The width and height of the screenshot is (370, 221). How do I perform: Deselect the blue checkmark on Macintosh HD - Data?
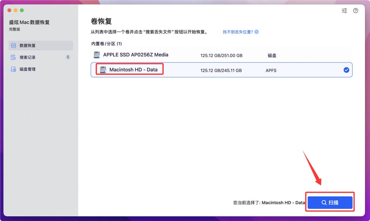[x=346, y=70]
